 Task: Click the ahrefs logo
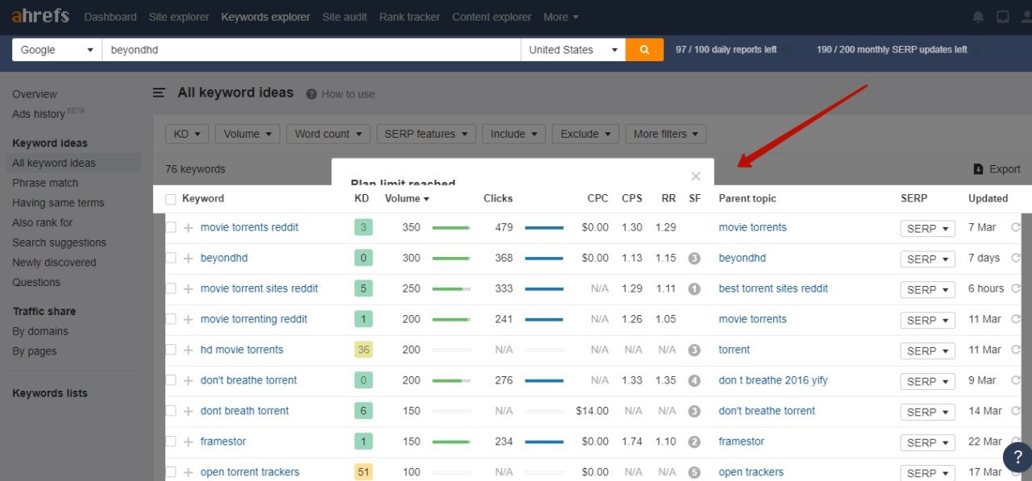click(40, 16)
